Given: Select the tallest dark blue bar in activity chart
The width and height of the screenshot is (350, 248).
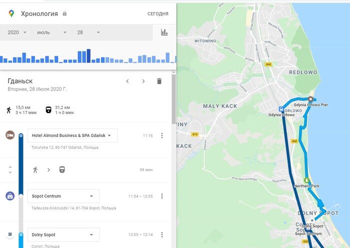Looking at the screenshot, I should coord(88,56).
